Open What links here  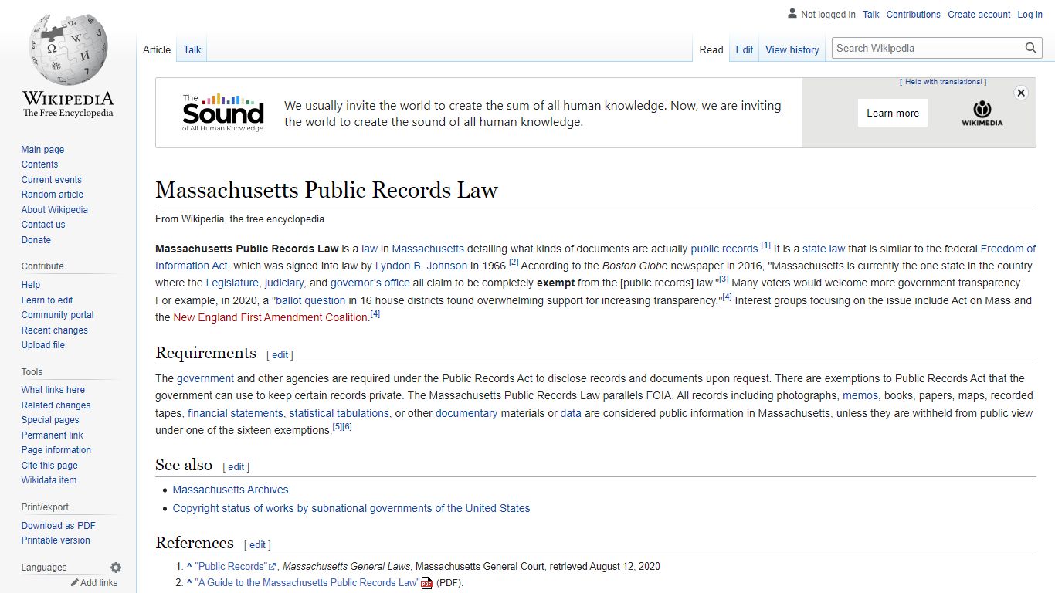pos(53,390)
